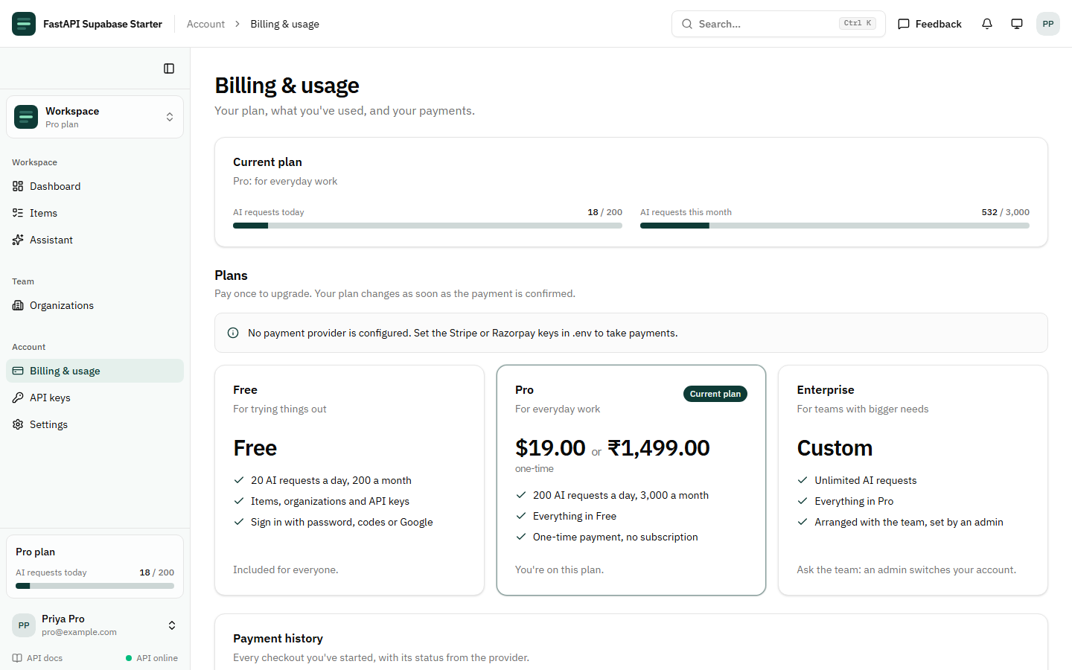This screenshot has height=670, width=1072.
Task: Click the monitor theme icon in header
Action: pos(1017,24)
